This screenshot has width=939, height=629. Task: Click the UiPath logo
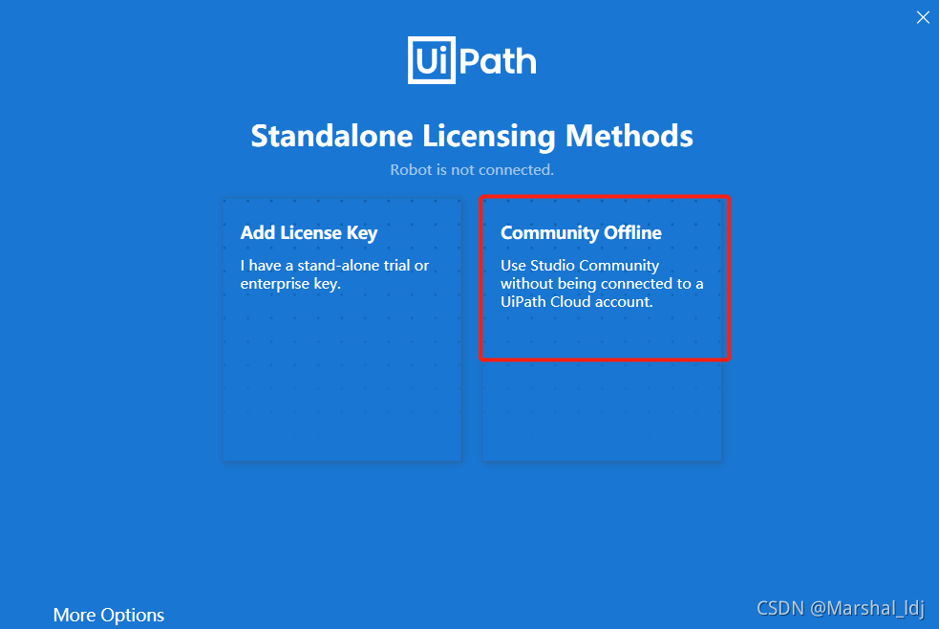(472, 60)
